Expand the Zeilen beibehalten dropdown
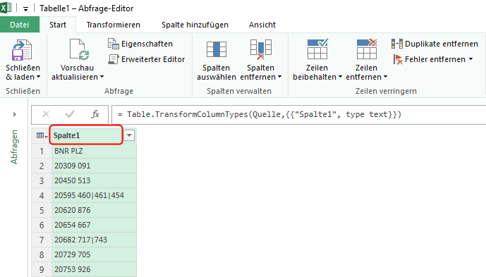The image size is (486, 277). point(340,77)
